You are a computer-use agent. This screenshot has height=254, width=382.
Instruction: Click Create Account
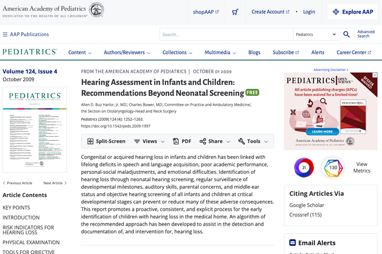click(x=270, y=12)
